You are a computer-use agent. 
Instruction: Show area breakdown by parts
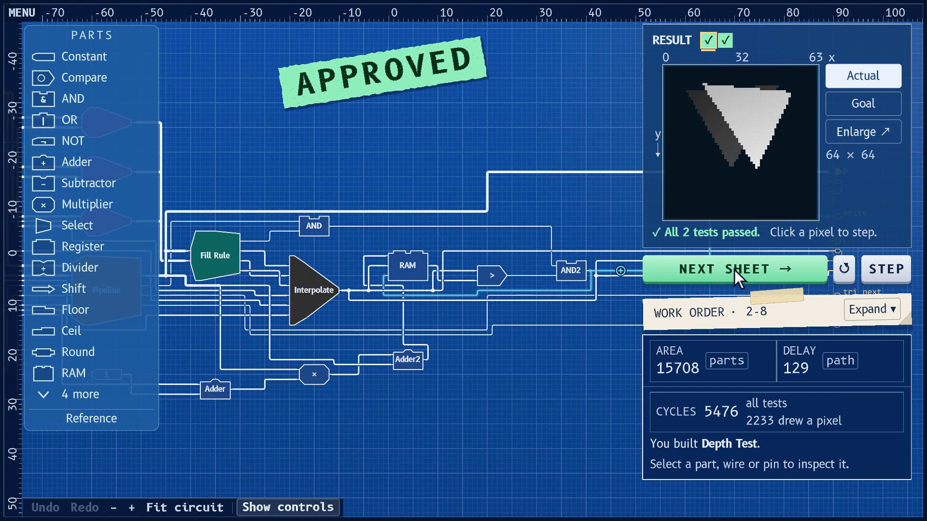(x=727, y=361)
